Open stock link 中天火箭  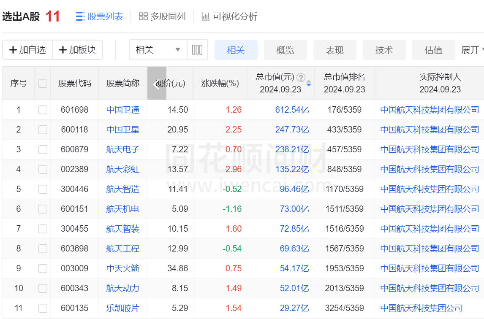coord(123,268)
